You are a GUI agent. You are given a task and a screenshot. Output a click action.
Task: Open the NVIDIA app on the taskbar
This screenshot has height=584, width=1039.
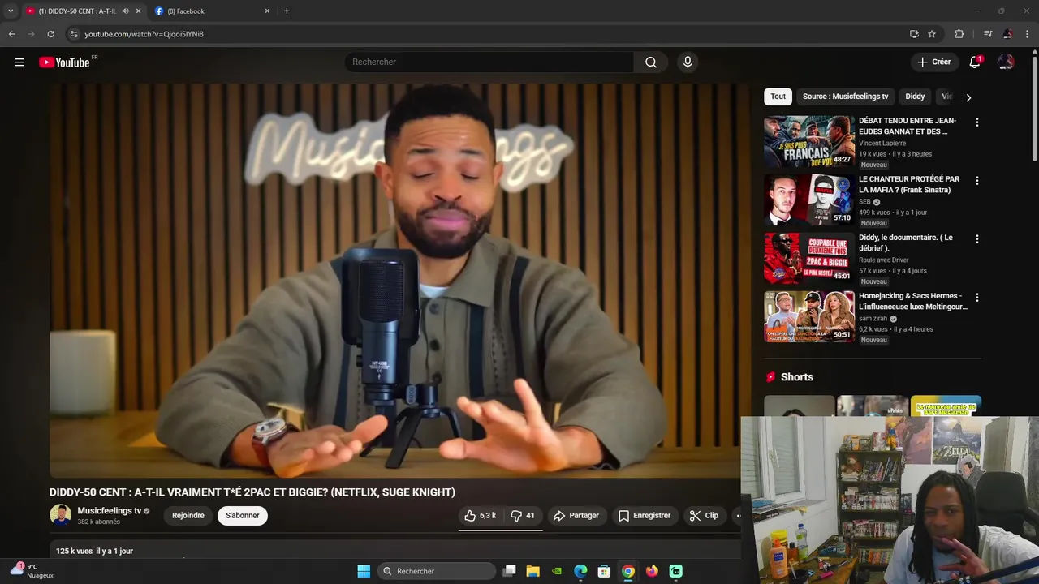[x=557, y=571]
